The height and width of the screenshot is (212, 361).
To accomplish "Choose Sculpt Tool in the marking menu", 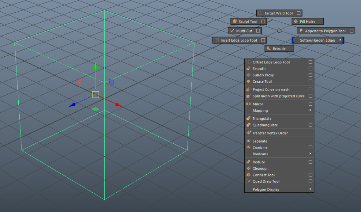I will 249,21.
